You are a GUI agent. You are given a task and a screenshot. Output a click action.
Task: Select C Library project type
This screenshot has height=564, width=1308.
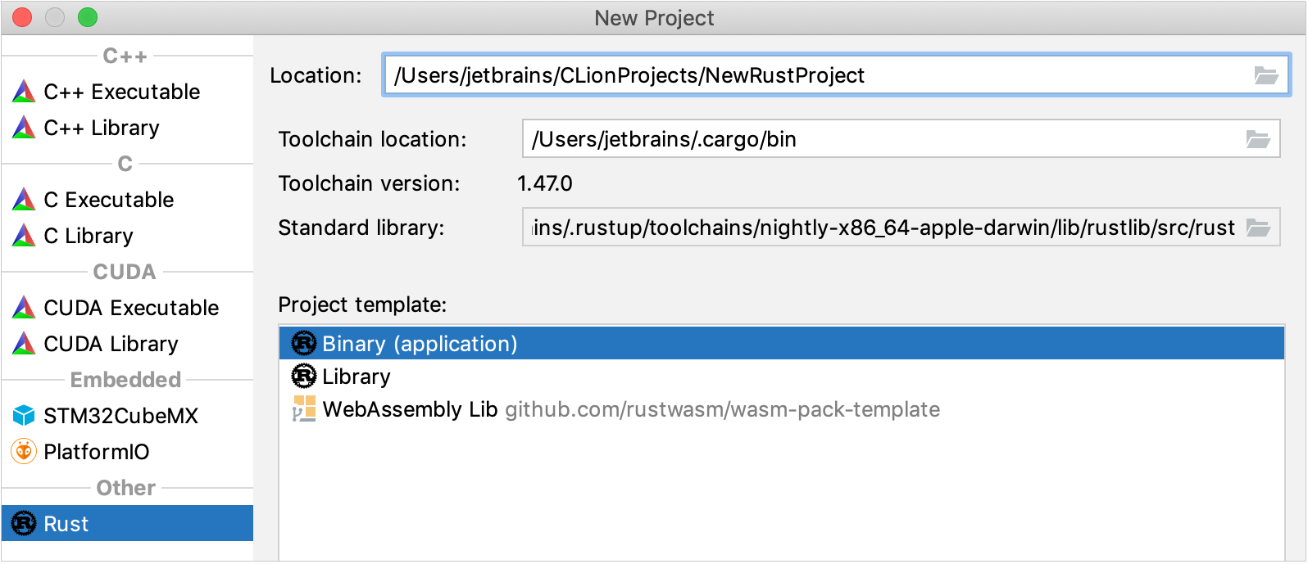click(x=127, y=236)
